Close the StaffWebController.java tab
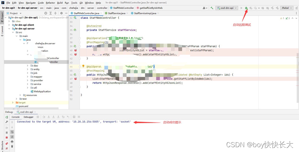Screen dimensions: 299x152 [101, 13]
